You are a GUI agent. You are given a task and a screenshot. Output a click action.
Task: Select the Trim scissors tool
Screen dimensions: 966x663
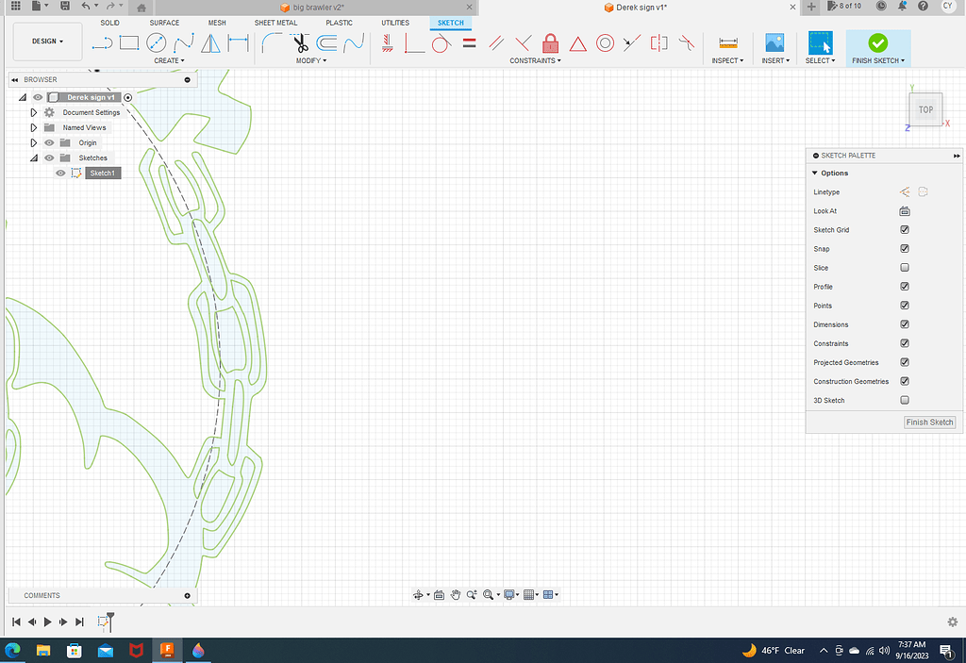click(x=301, y=41)
